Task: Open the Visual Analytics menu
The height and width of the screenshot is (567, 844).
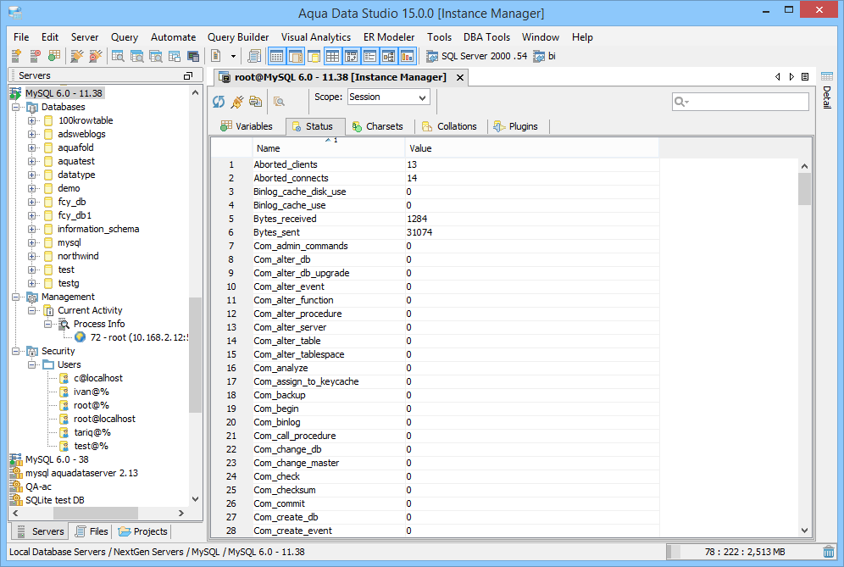Action: 316,37
